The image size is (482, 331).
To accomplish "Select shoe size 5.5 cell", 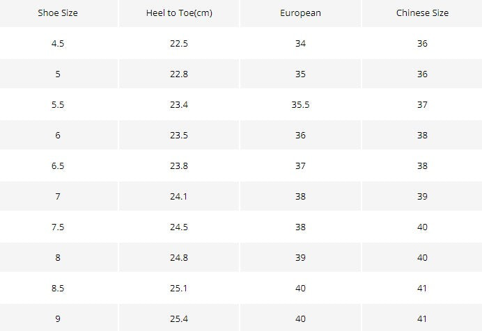I will pyautogui.click(x=58, y=104).
